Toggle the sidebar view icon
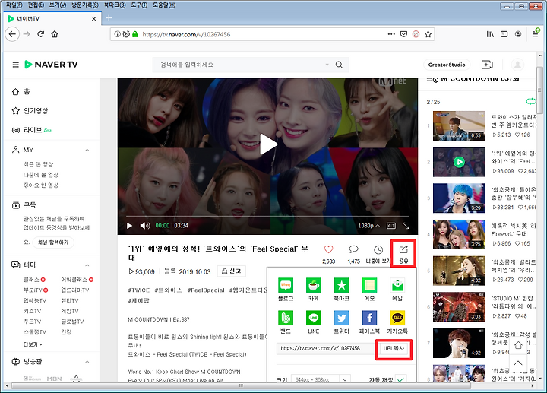Screen dimensions: 547x393 pyautogui.click(x=504, y=34)
